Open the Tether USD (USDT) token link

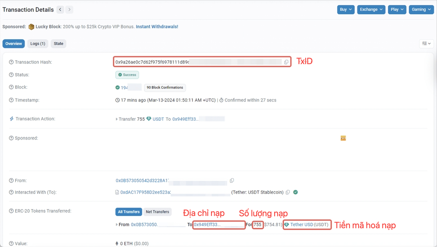pos(309,224)
